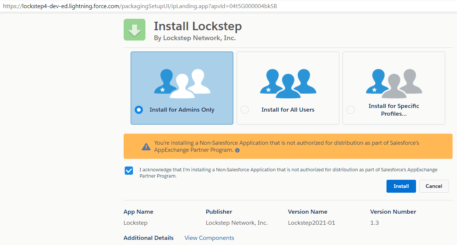Click the All Users people icon
The height and width of the screenshot is (245, 457).
(288, 83)
